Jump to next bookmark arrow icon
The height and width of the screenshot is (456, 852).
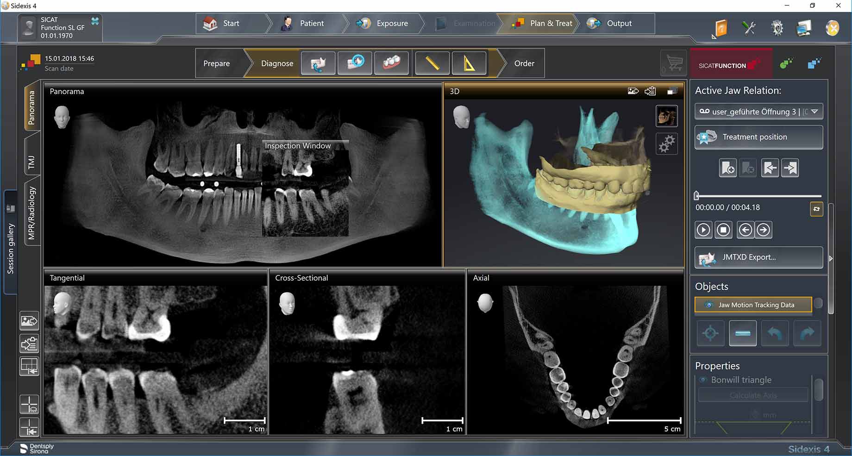(x=790, y=168)
